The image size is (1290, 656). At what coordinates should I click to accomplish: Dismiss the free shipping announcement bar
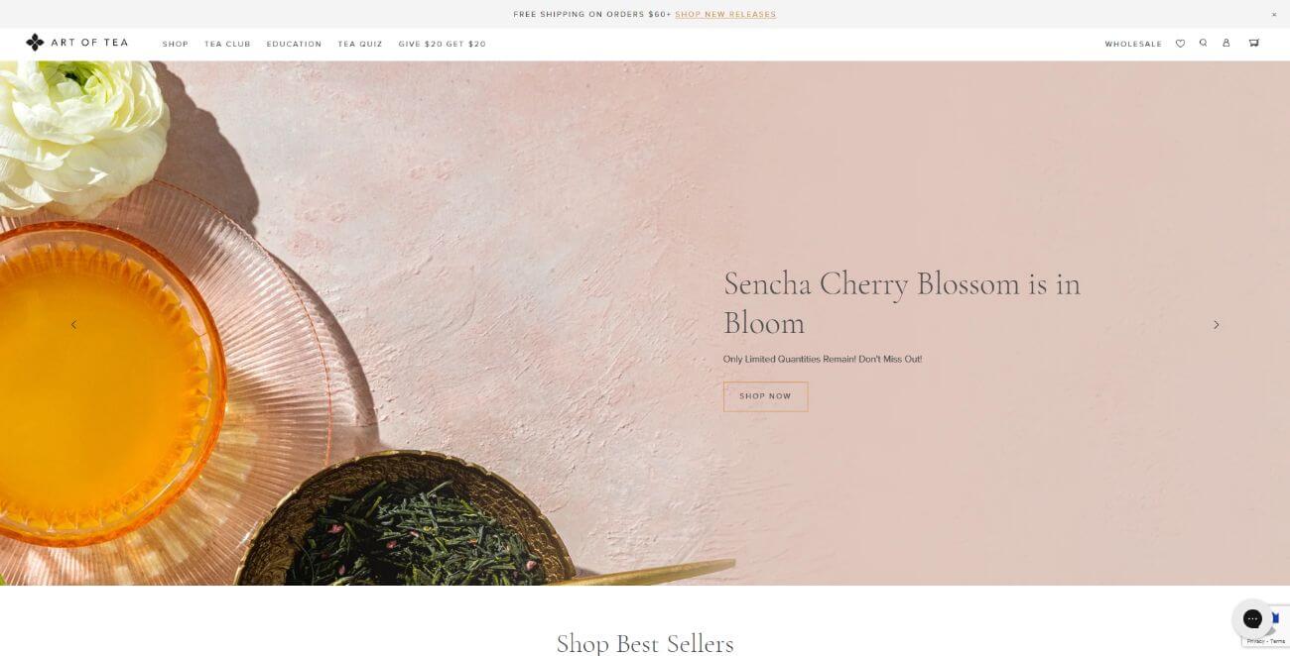(x=1274, y=14)
